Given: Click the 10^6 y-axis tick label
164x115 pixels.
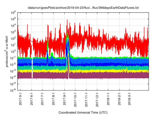Looking at the screenshot, I should click(x=13, y=13).
